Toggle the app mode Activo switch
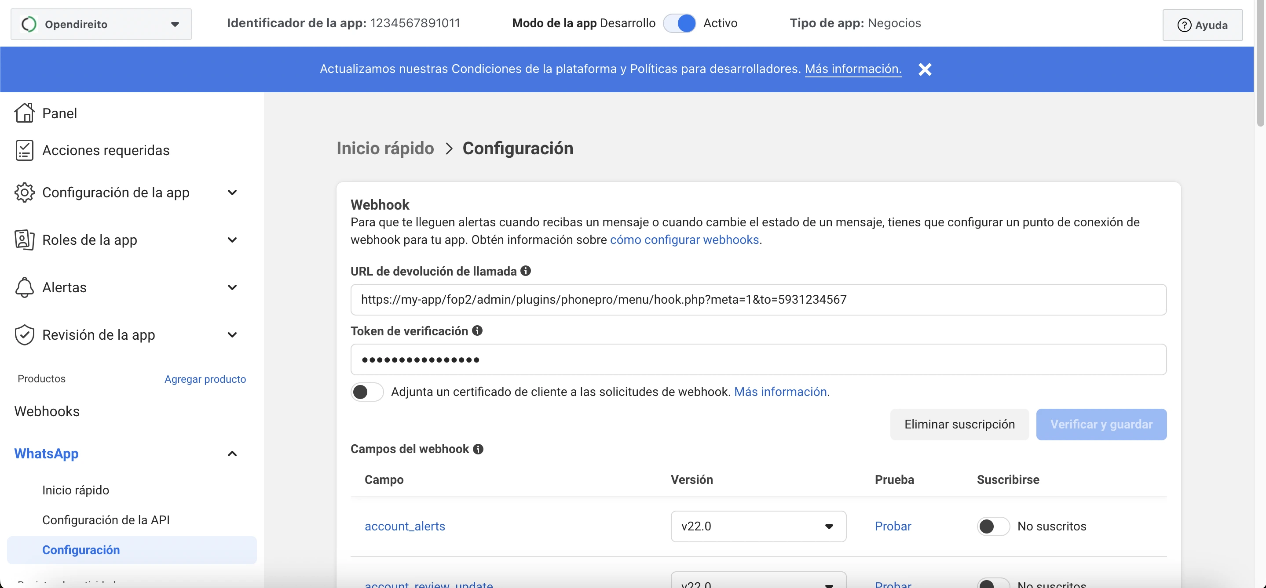 679,22
